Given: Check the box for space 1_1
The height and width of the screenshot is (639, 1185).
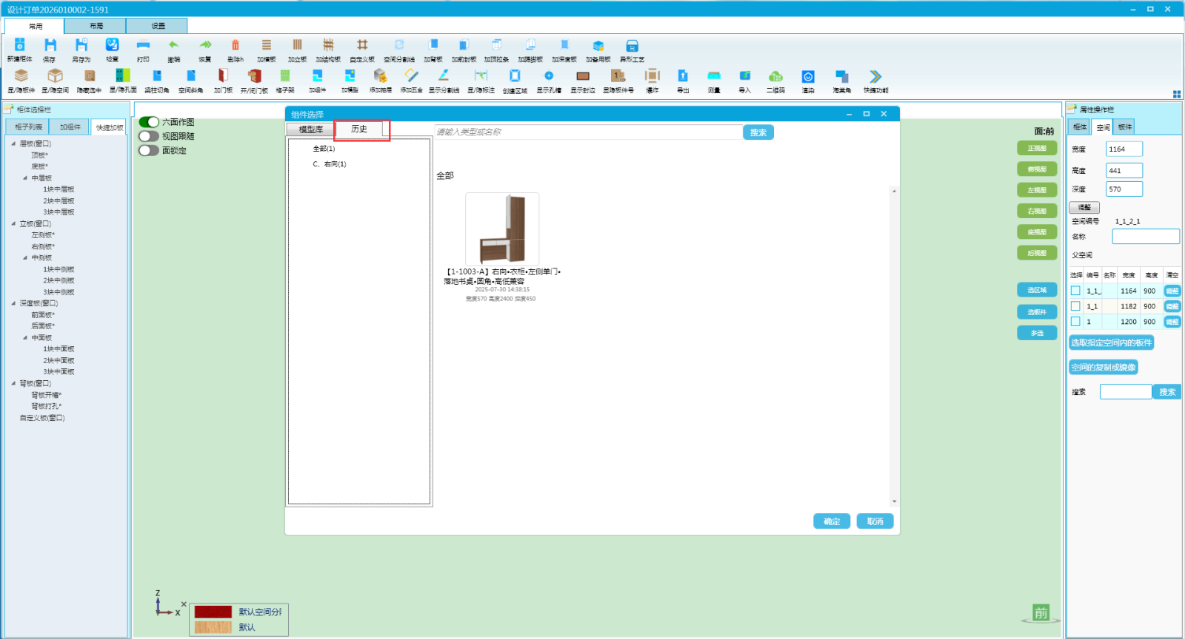Looking at the screenshot, I should point(1075,306).
